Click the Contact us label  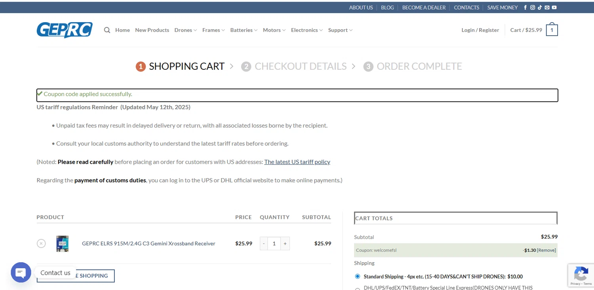[55, 273]
